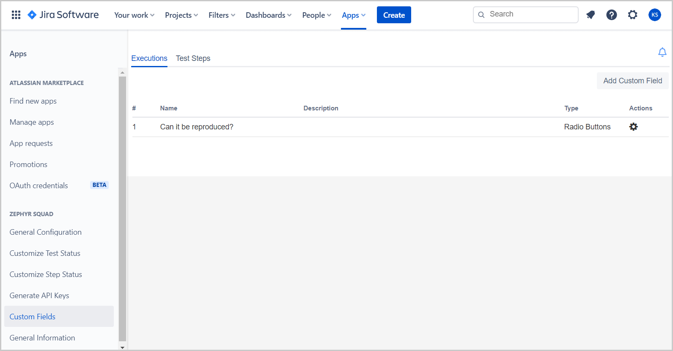Open Customize Test Status

pos(45,253)
